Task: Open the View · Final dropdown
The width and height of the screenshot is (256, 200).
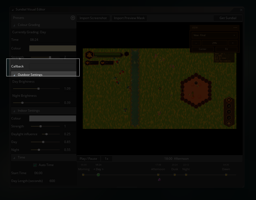Action: pos(215,35)
